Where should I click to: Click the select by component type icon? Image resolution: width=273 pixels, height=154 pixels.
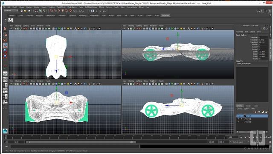click(x=44, y=11)
